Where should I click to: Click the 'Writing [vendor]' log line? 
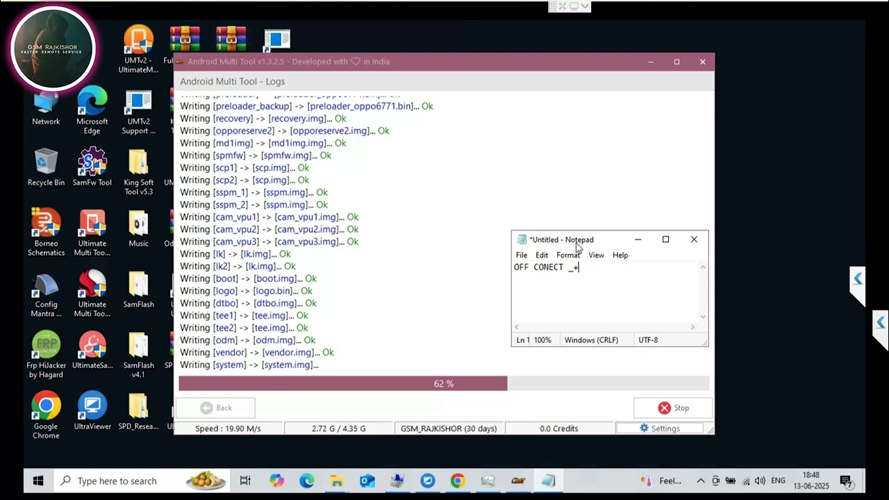point(257,352)
